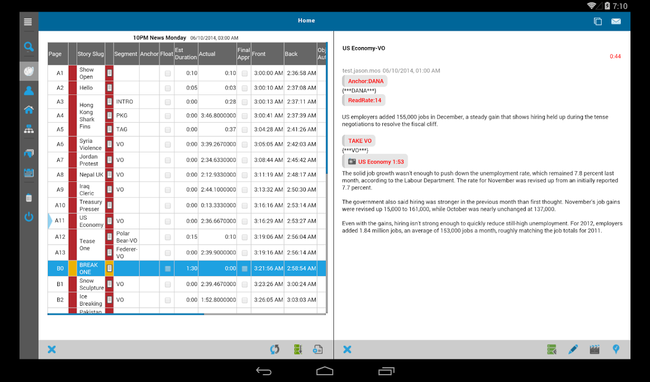
Task: Click the ReadRate:14 tag in the script
Action: (x=363, y=100)
